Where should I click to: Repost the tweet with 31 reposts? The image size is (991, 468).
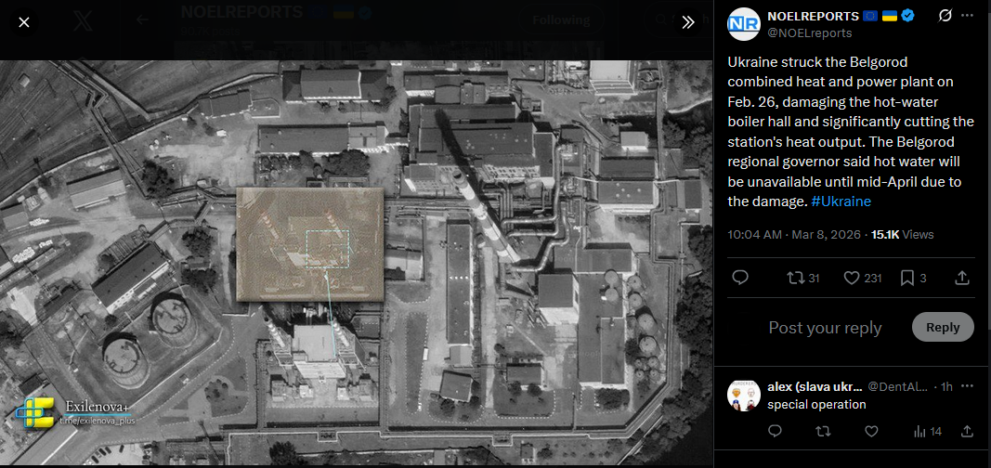(x=802, y=278)
